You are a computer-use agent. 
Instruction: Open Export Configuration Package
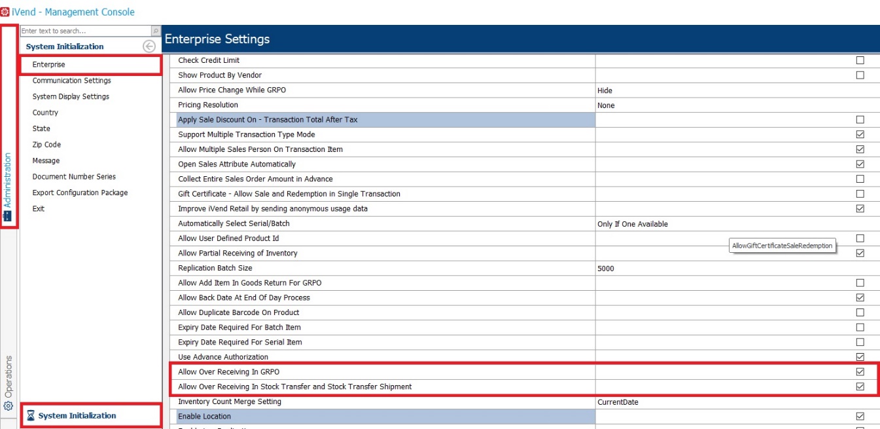pyautogui.click(x=80, y=193)
